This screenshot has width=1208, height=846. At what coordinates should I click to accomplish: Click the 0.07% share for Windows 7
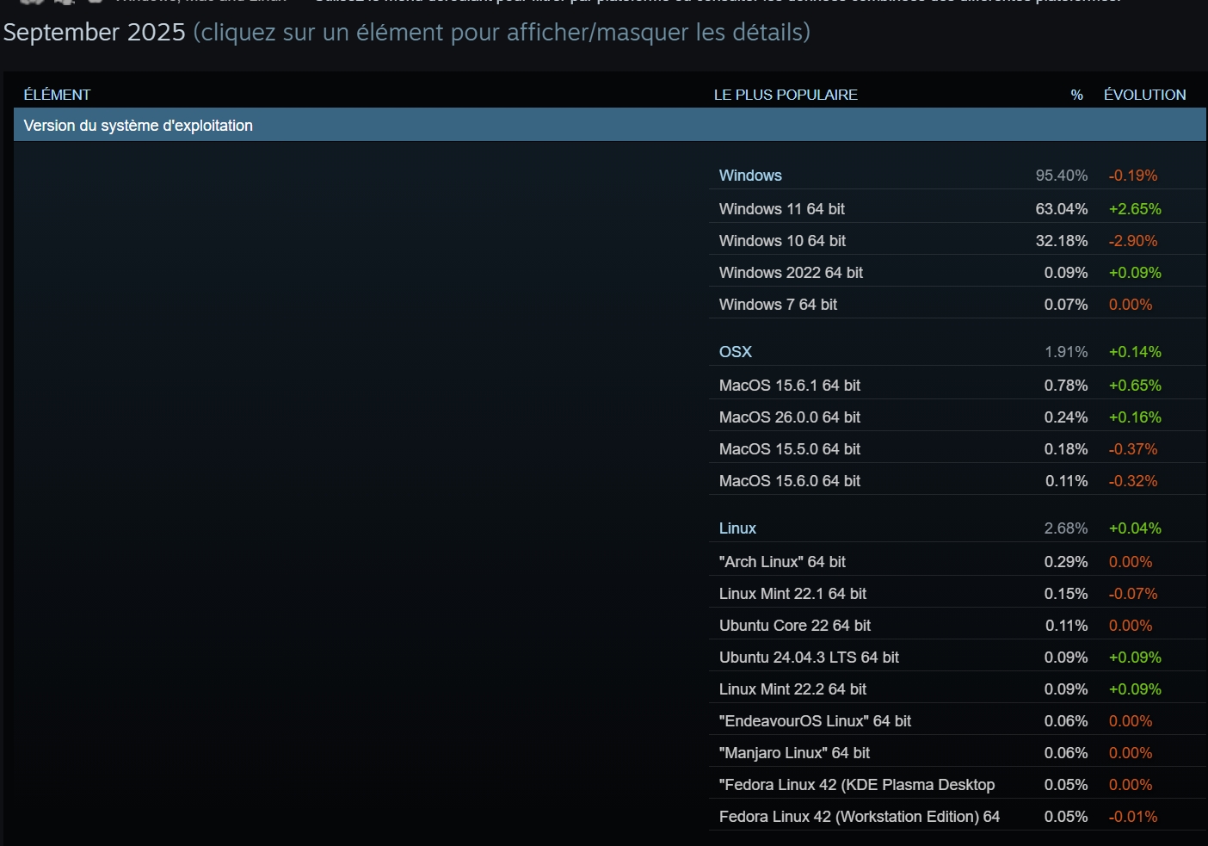(x=1066, y=305)
